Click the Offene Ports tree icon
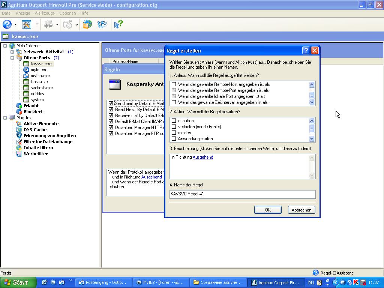Screen dimensions: 384x288 (19, 58)
